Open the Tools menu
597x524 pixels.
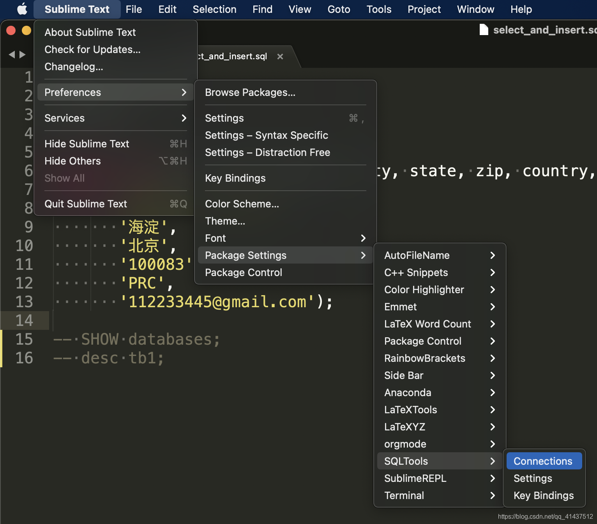click(378, 9)
